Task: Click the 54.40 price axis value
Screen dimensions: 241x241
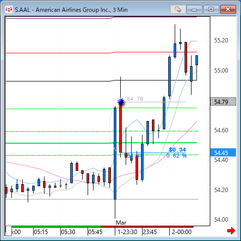Action: (x=221, y=160)
